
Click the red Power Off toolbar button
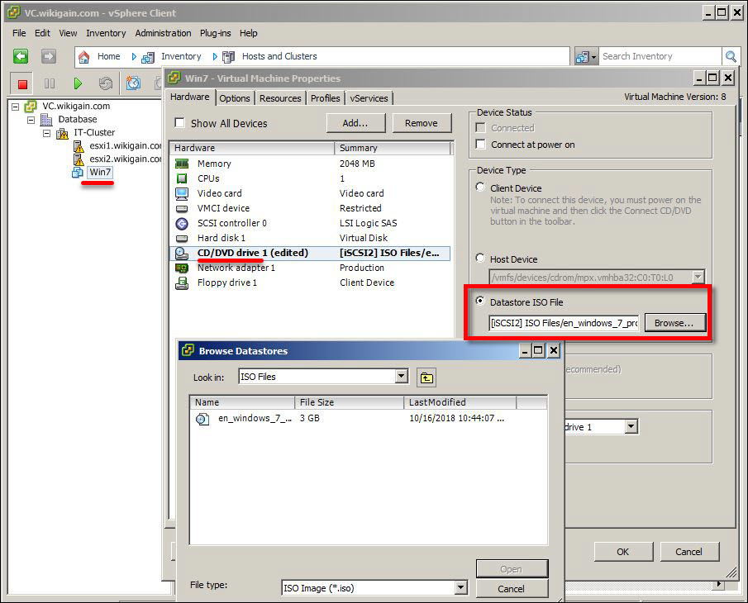[x=22, y=84]
